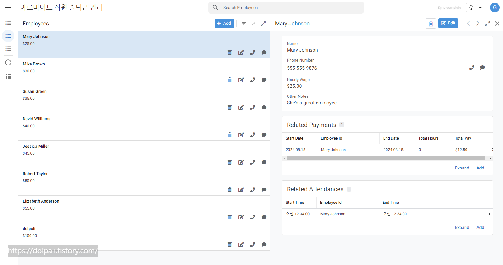Edit the Susan Green row
Image resolution: width=503 pixels, height=265 pixels.
point(241,107)
